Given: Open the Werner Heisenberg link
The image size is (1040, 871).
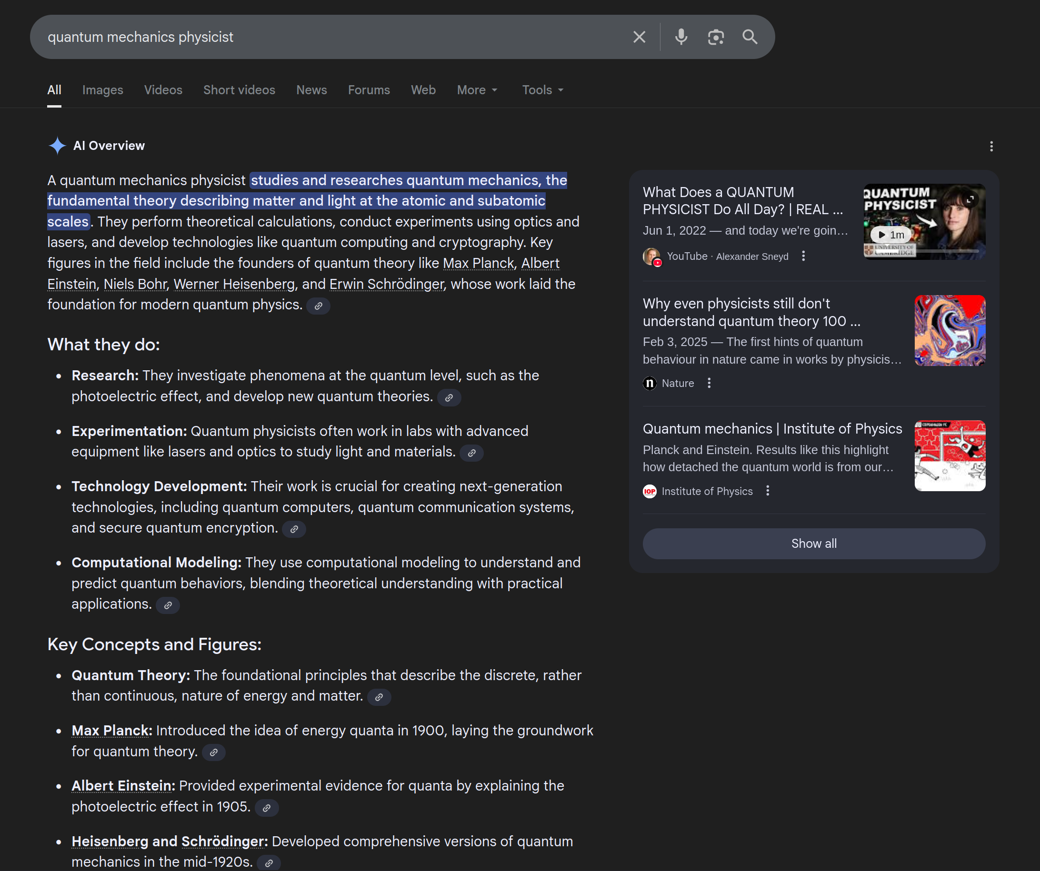Looking at the screenshot, I should tap(234, 284).
